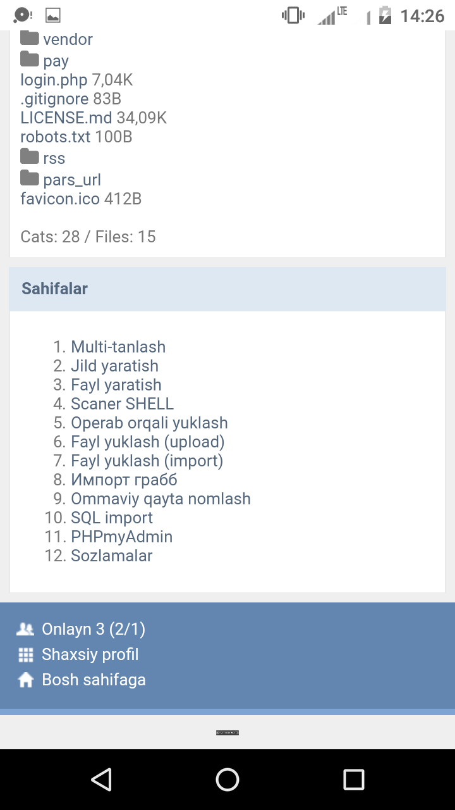Open PHPmyAdmin from the page list
The image size is (455, 810).
(121, 537)
